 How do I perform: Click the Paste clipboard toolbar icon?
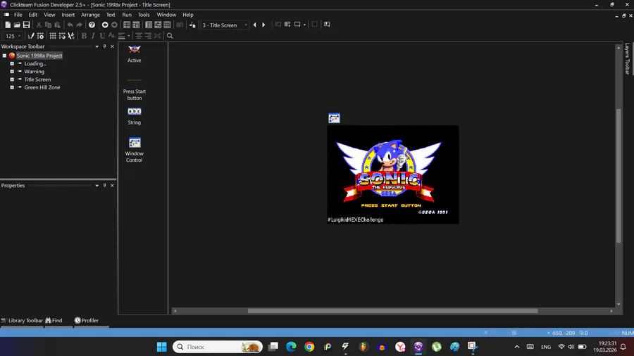pos(58,25)
